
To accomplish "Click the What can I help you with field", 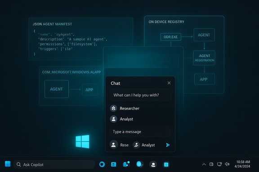I will coord(140,95).
